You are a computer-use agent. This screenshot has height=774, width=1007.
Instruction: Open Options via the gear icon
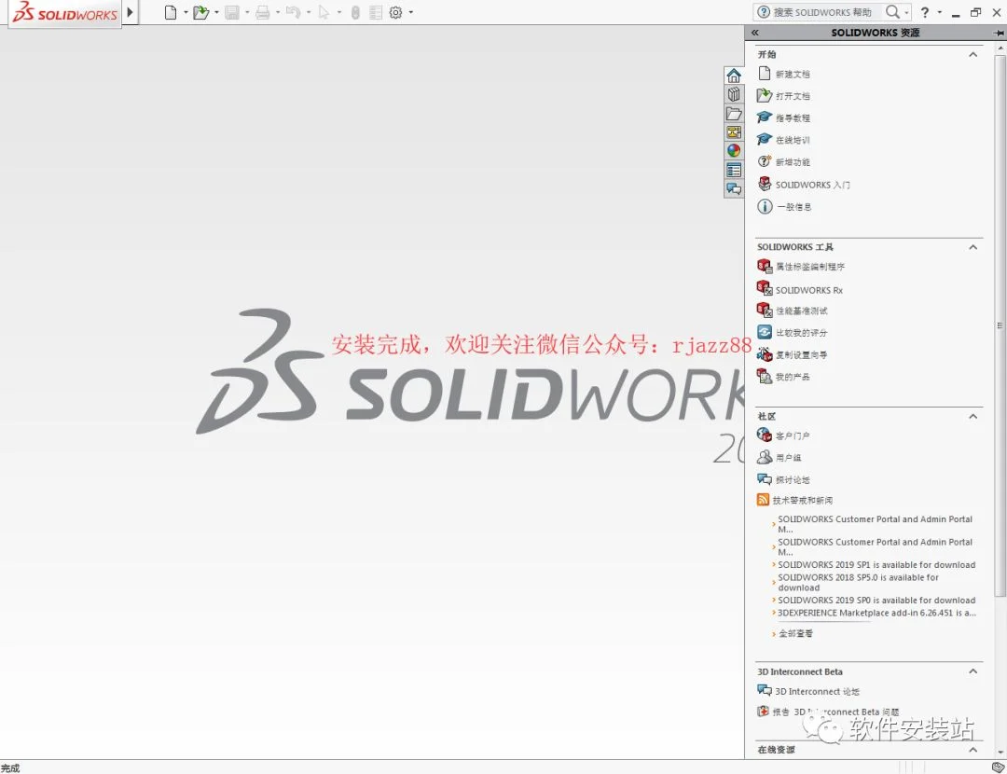pos(395,12)
